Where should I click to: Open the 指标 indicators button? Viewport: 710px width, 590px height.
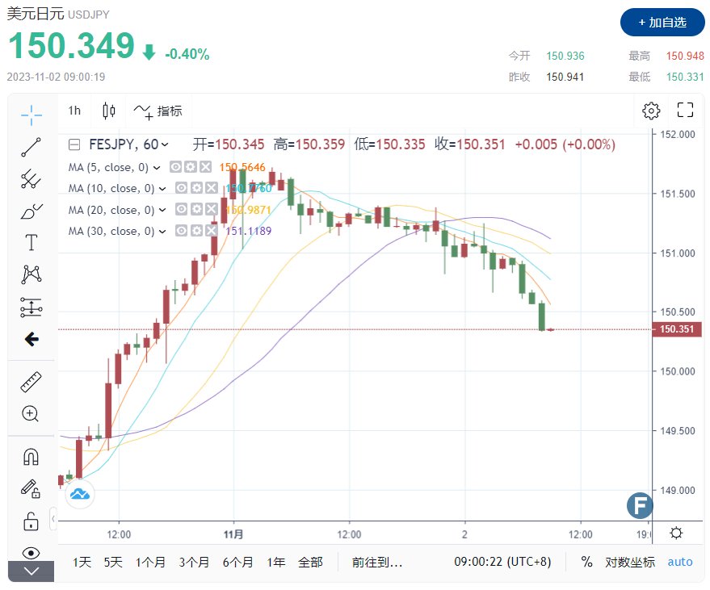coord(158,111)
